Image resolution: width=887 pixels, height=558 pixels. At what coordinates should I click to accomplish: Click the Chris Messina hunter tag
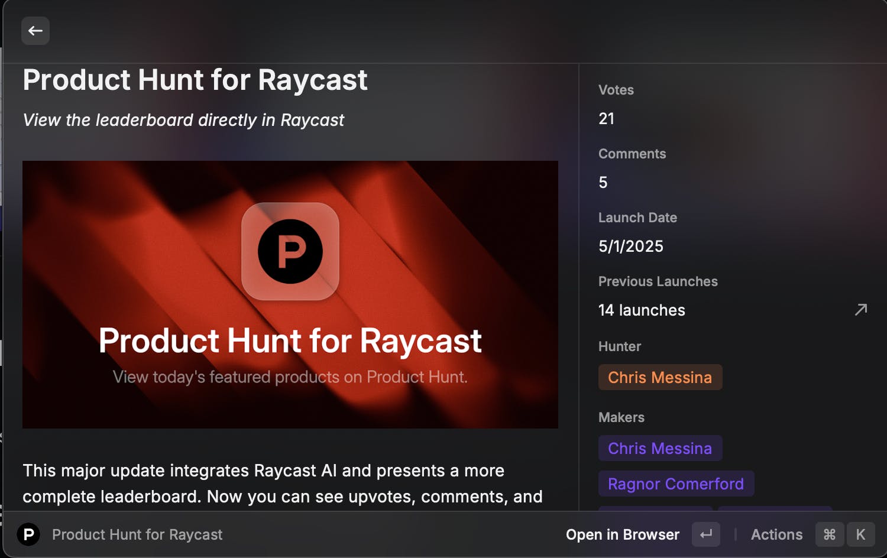[x=660, y=377]
